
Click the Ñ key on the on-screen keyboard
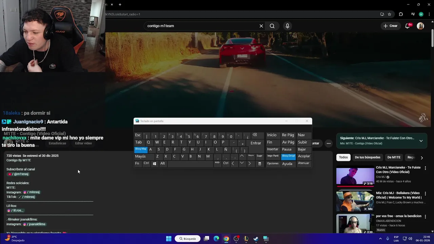(x=225, y=149)
